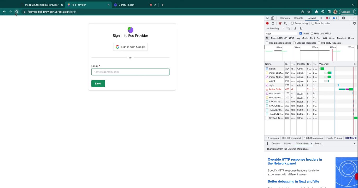Check Has blocked cookies
This screenshot has width=358, height=188.
coord(267,43)
